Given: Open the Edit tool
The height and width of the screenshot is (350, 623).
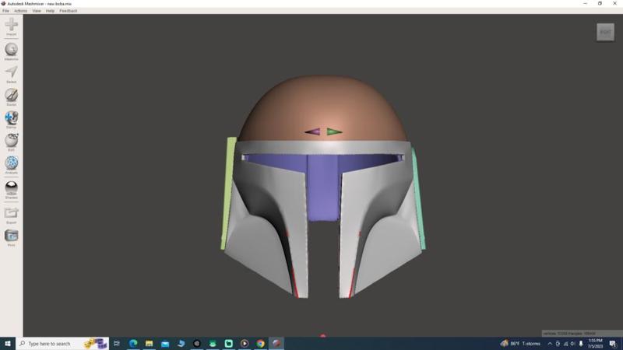Looking at the screenshot, I should click(x=11, y=142).
